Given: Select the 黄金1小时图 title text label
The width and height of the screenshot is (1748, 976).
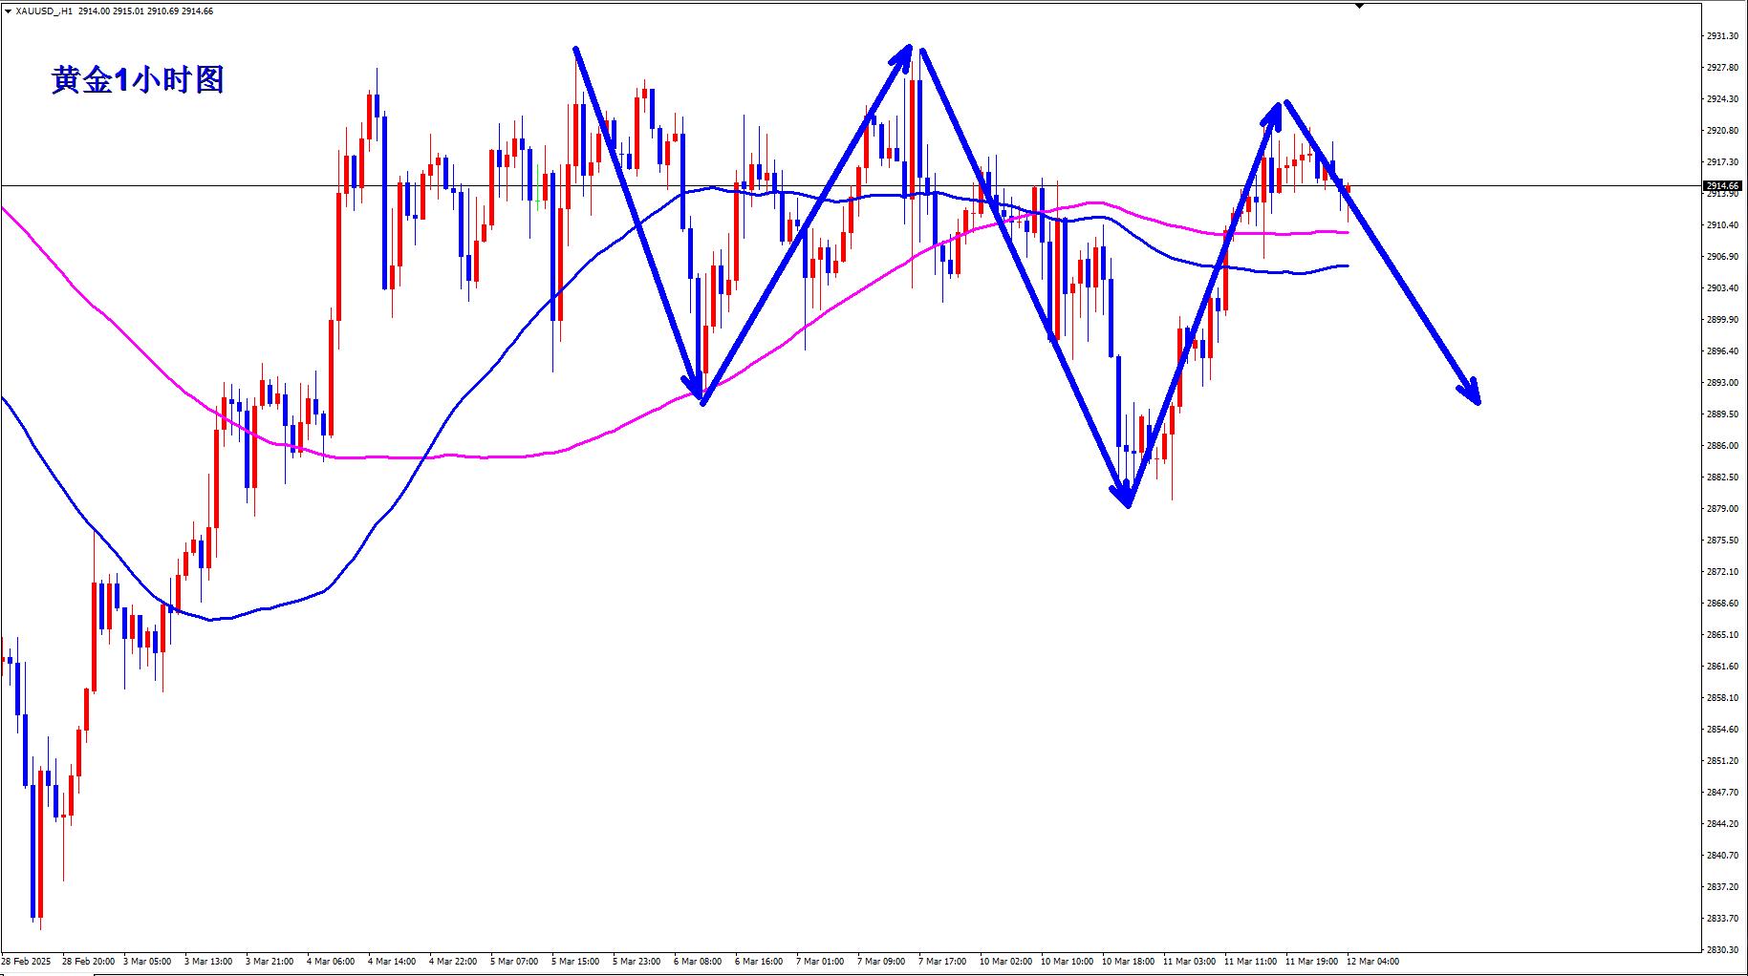Looking at the screenshot, I should click(x=138, y=81).
